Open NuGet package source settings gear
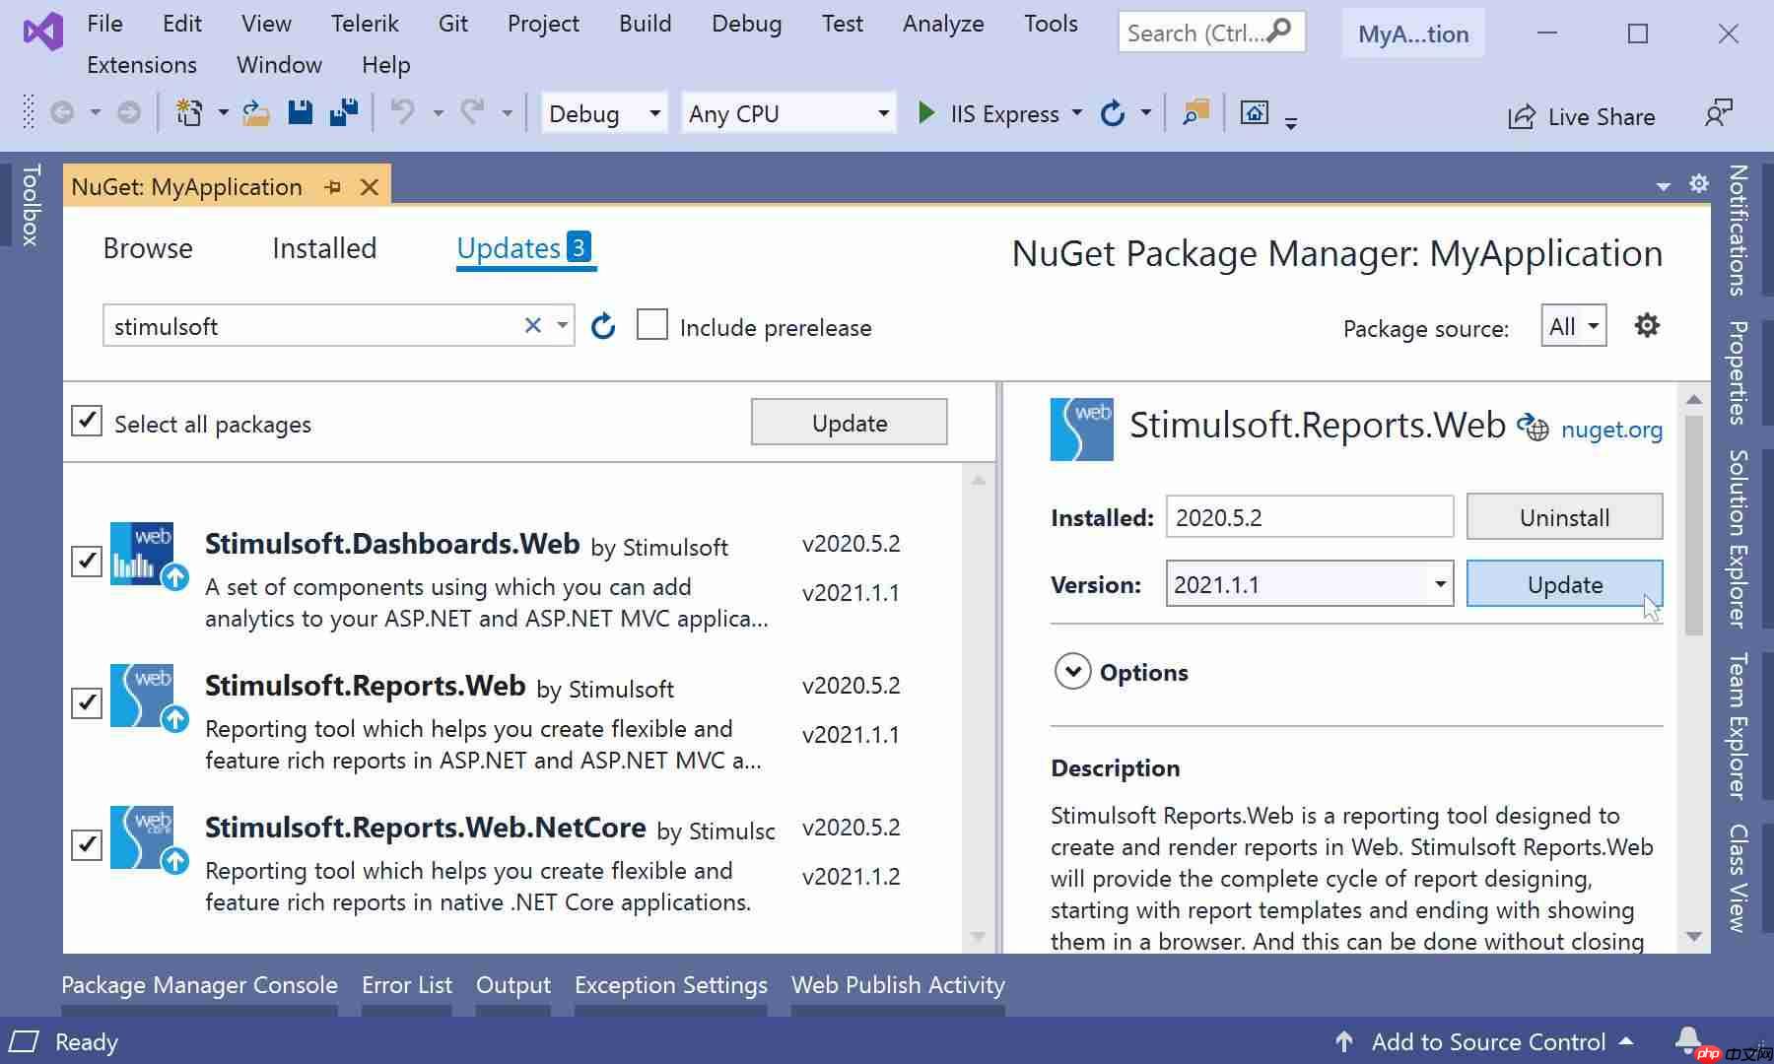 (x=1646, y=326)
